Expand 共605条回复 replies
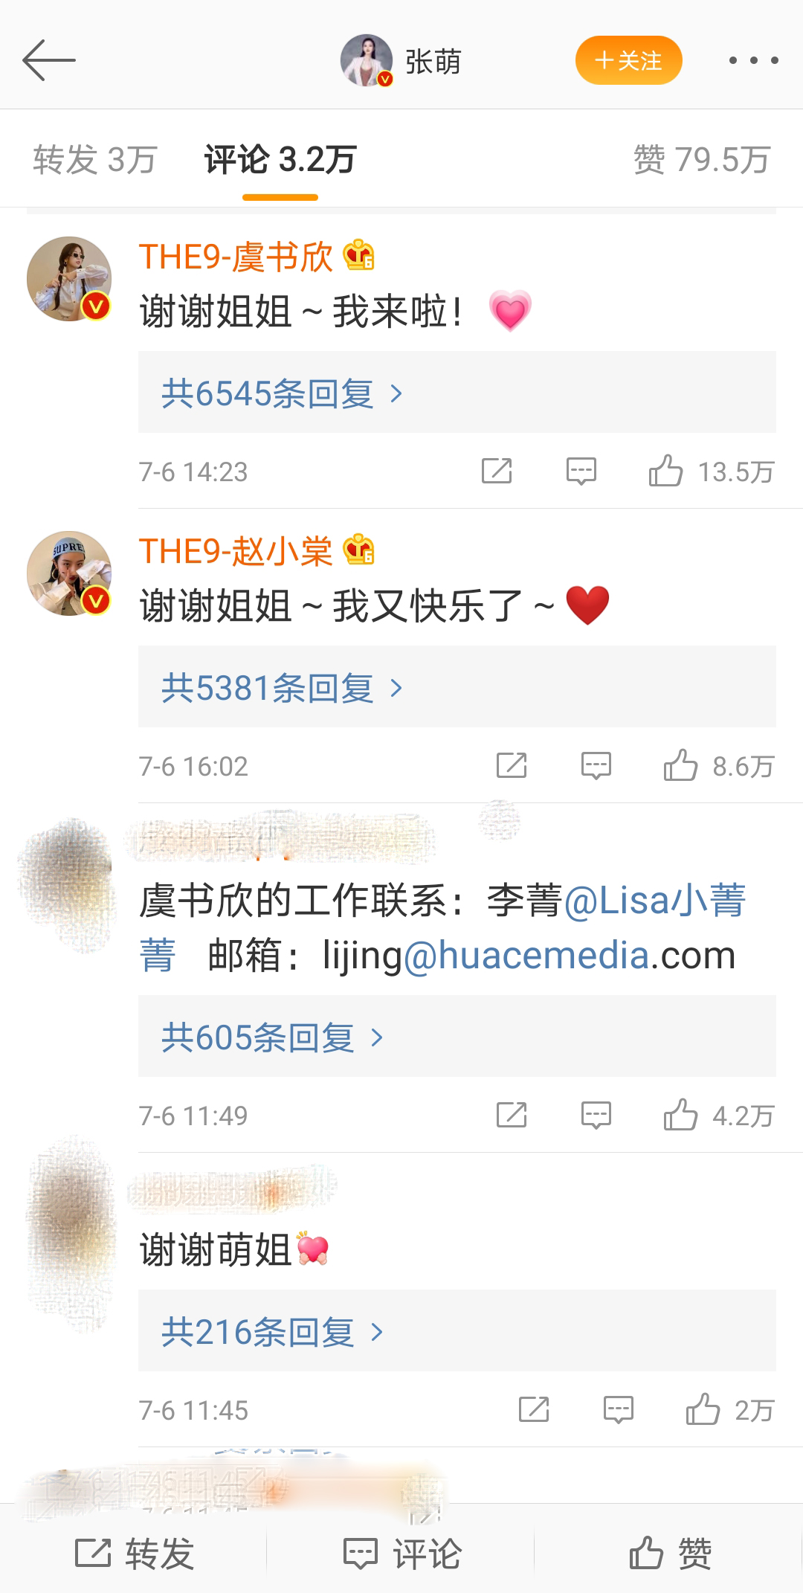Image resolution: width=803 pixels, height=1593 pixels. (457, 1037)
